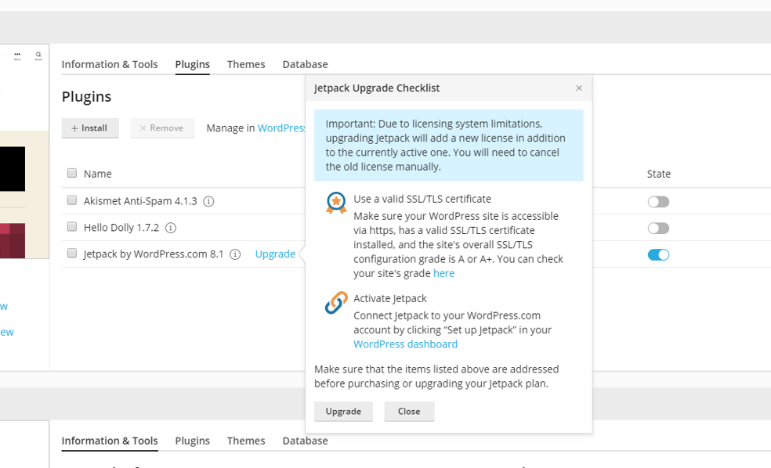
Task: Click the search icon in site preview
Action: [38, 56]
